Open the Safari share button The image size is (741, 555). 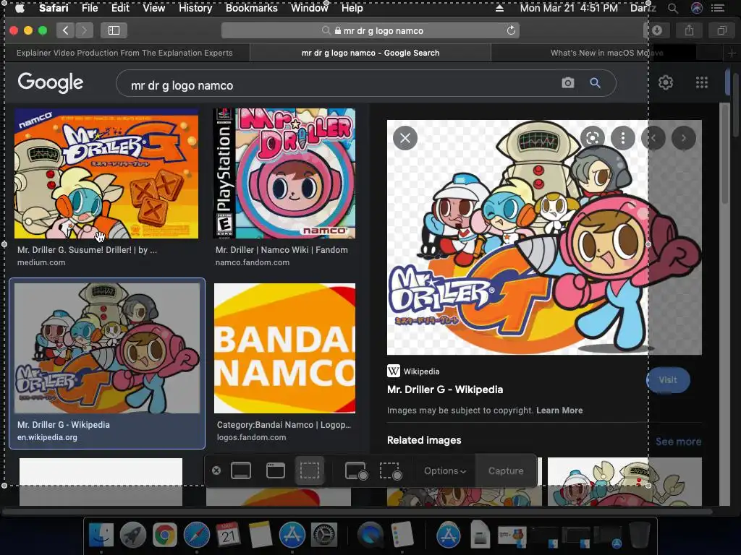690,30
